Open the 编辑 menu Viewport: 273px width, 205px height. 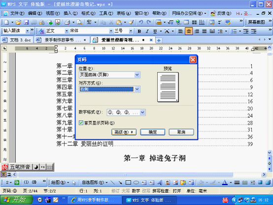point(35,13)
